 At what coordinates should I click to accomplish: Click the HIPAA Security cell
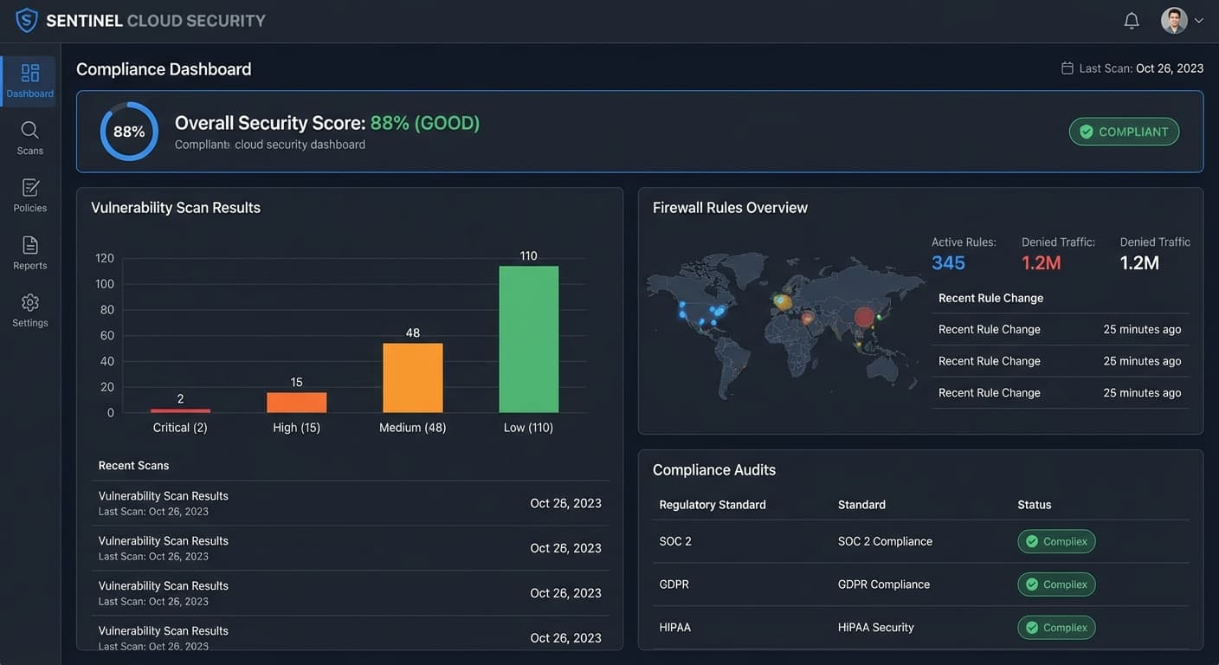tap(876, 628)
